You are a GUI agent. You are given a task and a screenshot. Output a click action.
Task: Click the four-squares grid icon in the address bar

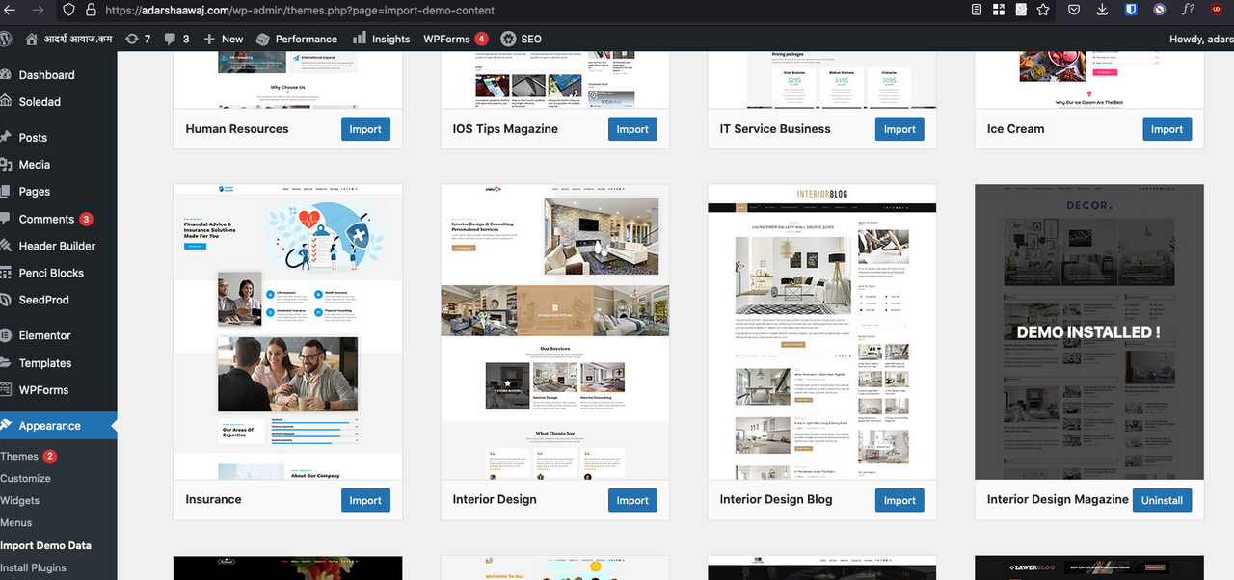999,10
